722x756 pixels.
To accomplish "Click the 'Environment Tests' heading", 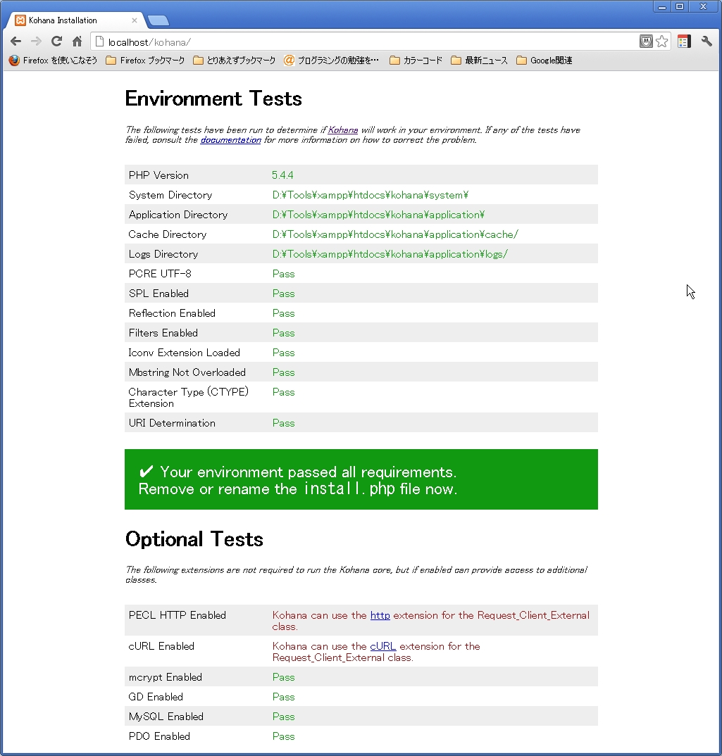I will (213, 99).
